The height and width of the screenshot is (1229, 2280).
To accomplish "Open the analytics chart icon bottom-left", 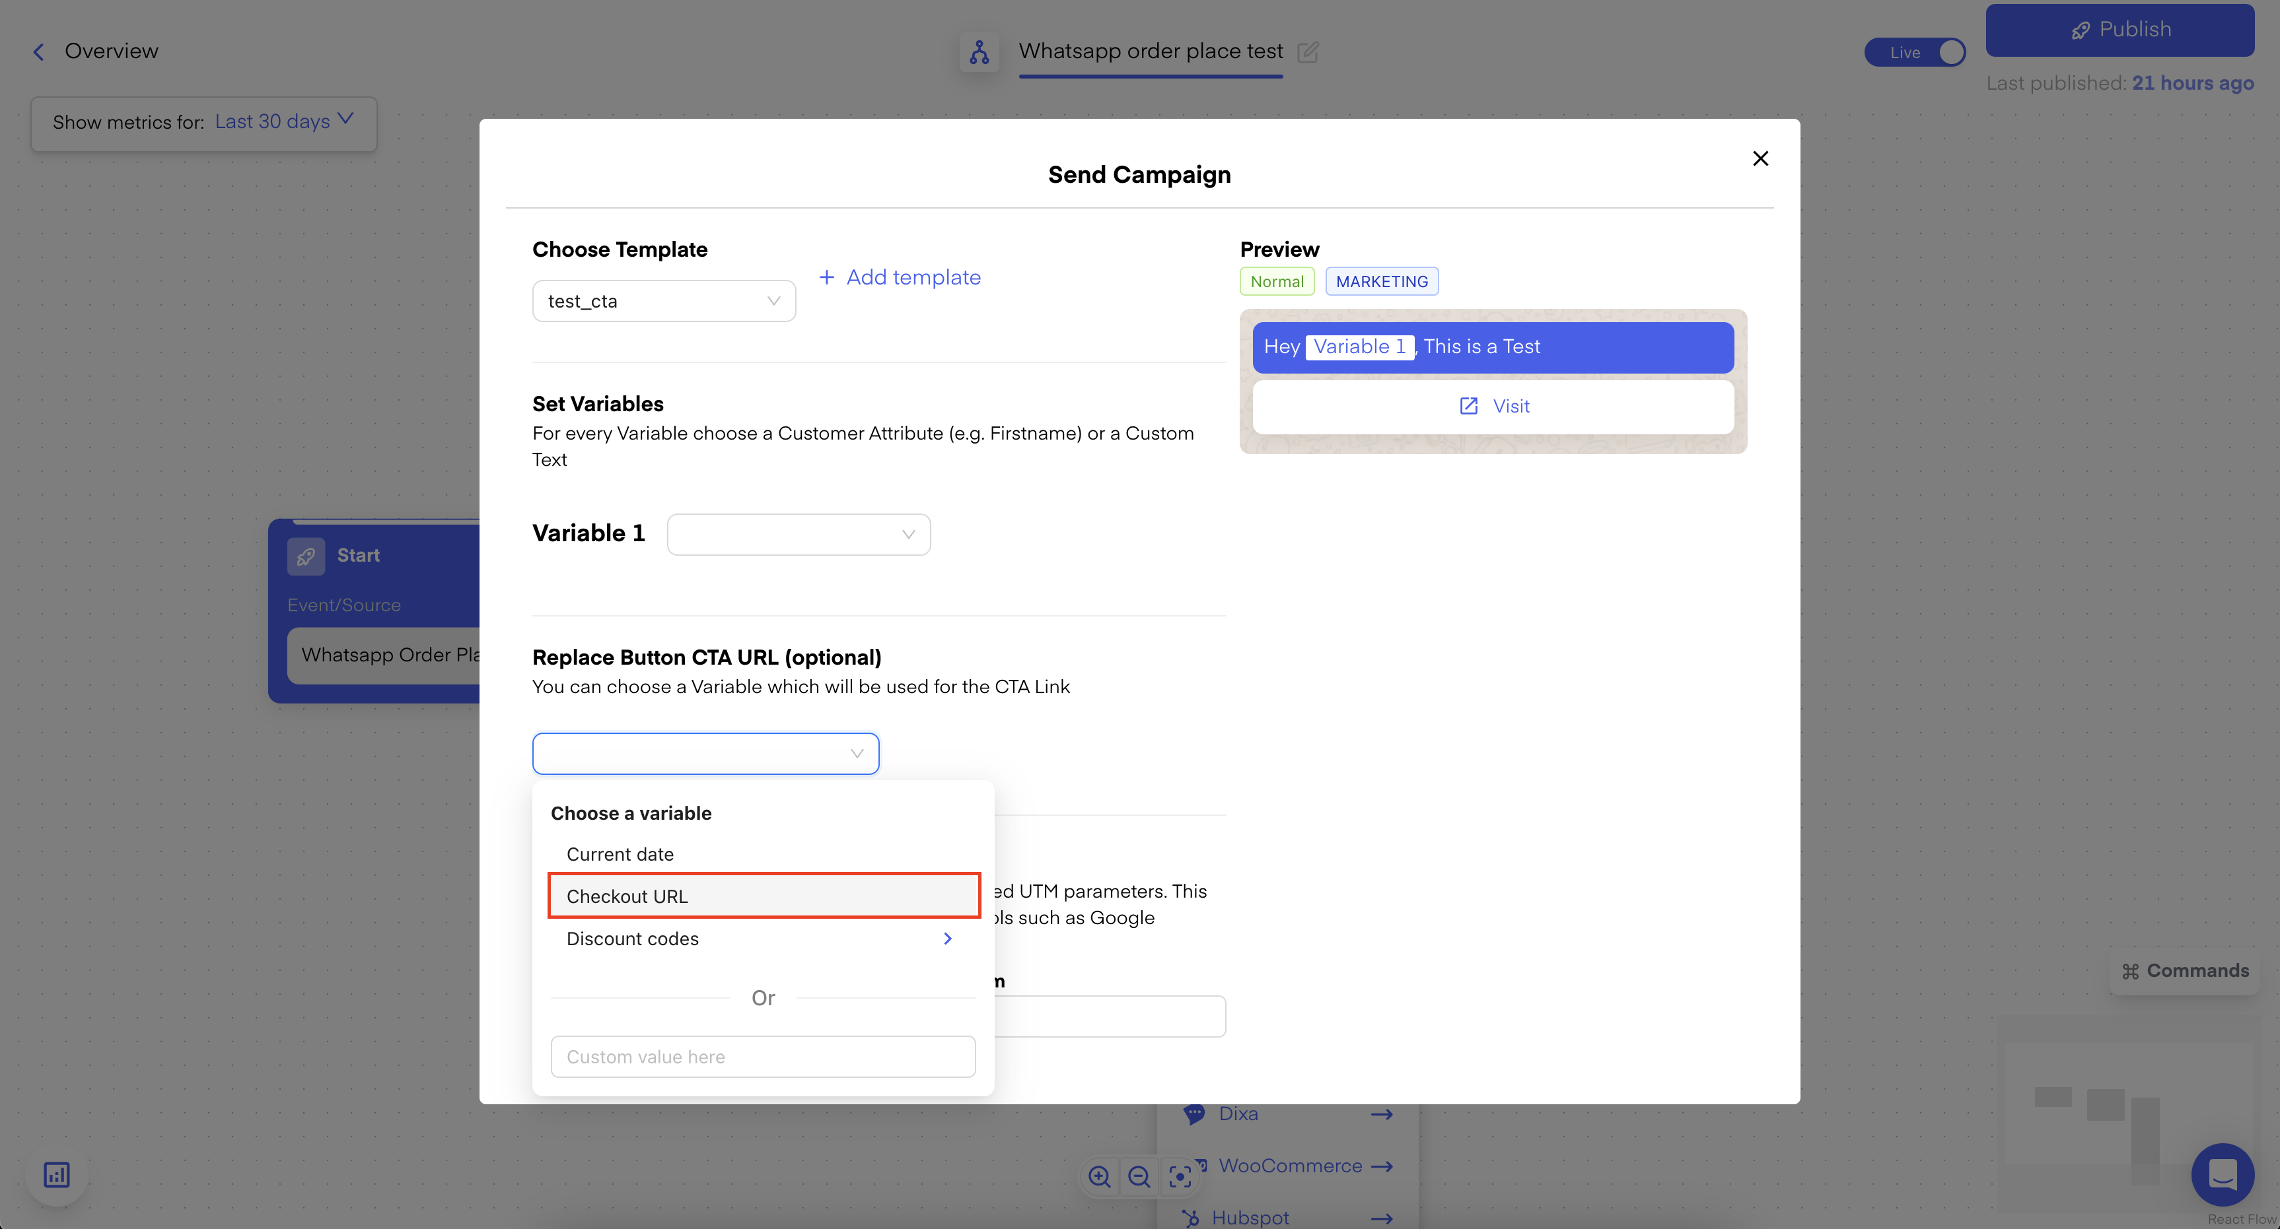I will tap(57, 1174).
